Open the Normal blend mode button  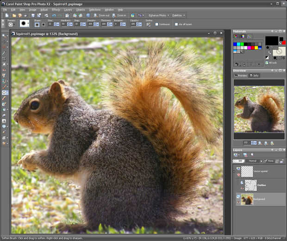[x=253, y=161]
